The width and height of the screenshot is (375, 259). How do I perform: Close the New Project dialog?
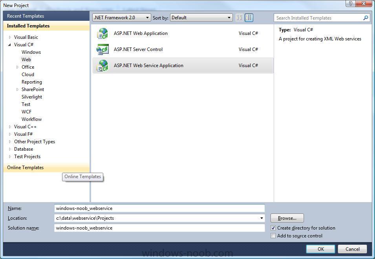pyautogui.click(x=364, y=4)
